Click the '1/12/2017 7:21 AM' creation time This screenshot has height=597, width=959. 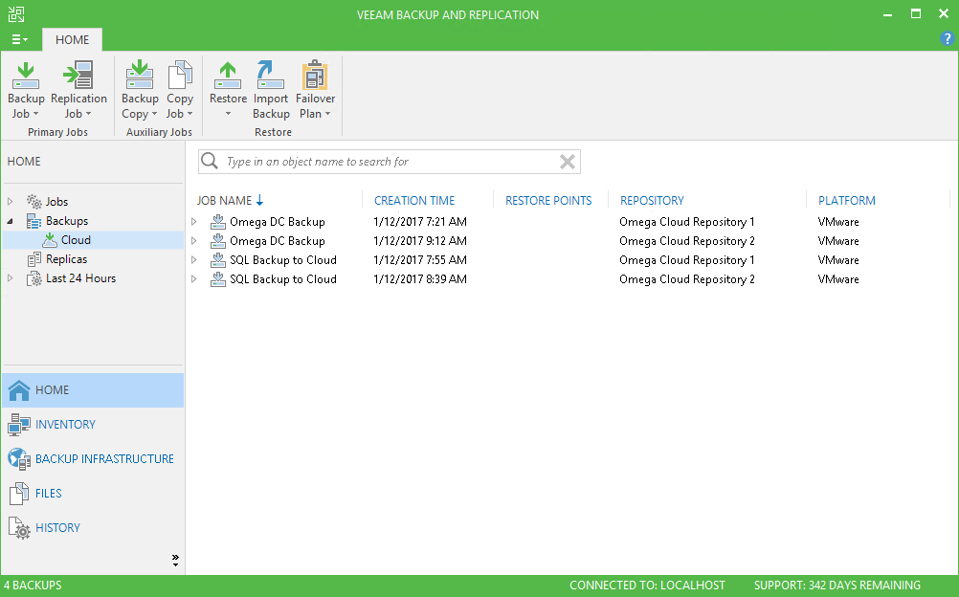coord(420,222)
